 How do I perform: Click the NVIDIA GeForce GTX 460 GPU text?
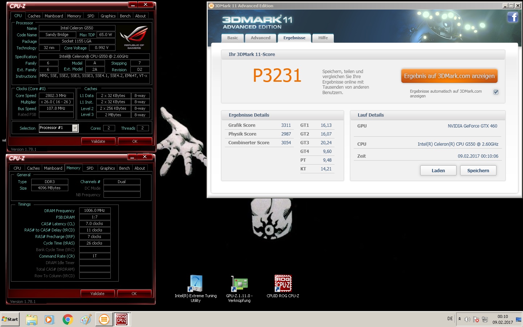tap(472, 126)
